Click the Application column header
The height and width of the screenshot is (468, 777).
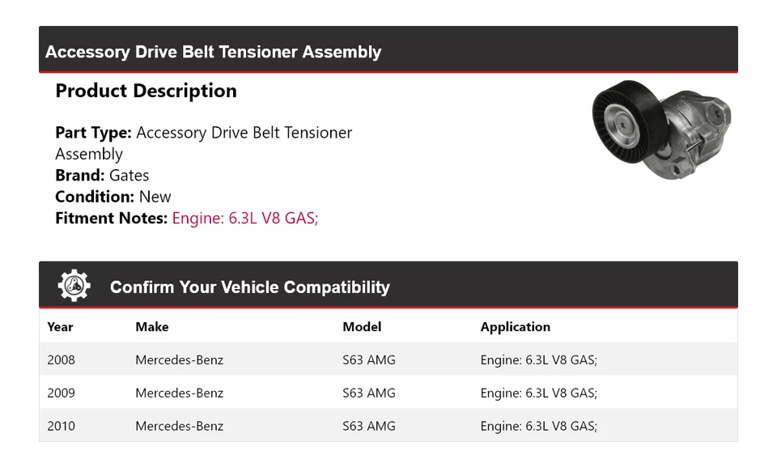[515, 327]
